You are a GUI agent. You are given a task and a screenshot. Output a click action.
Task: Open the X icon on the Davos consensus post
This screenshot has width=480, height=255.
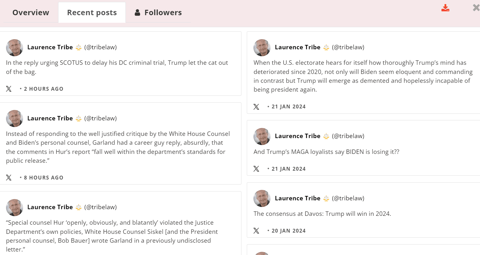tap(256, 231)
